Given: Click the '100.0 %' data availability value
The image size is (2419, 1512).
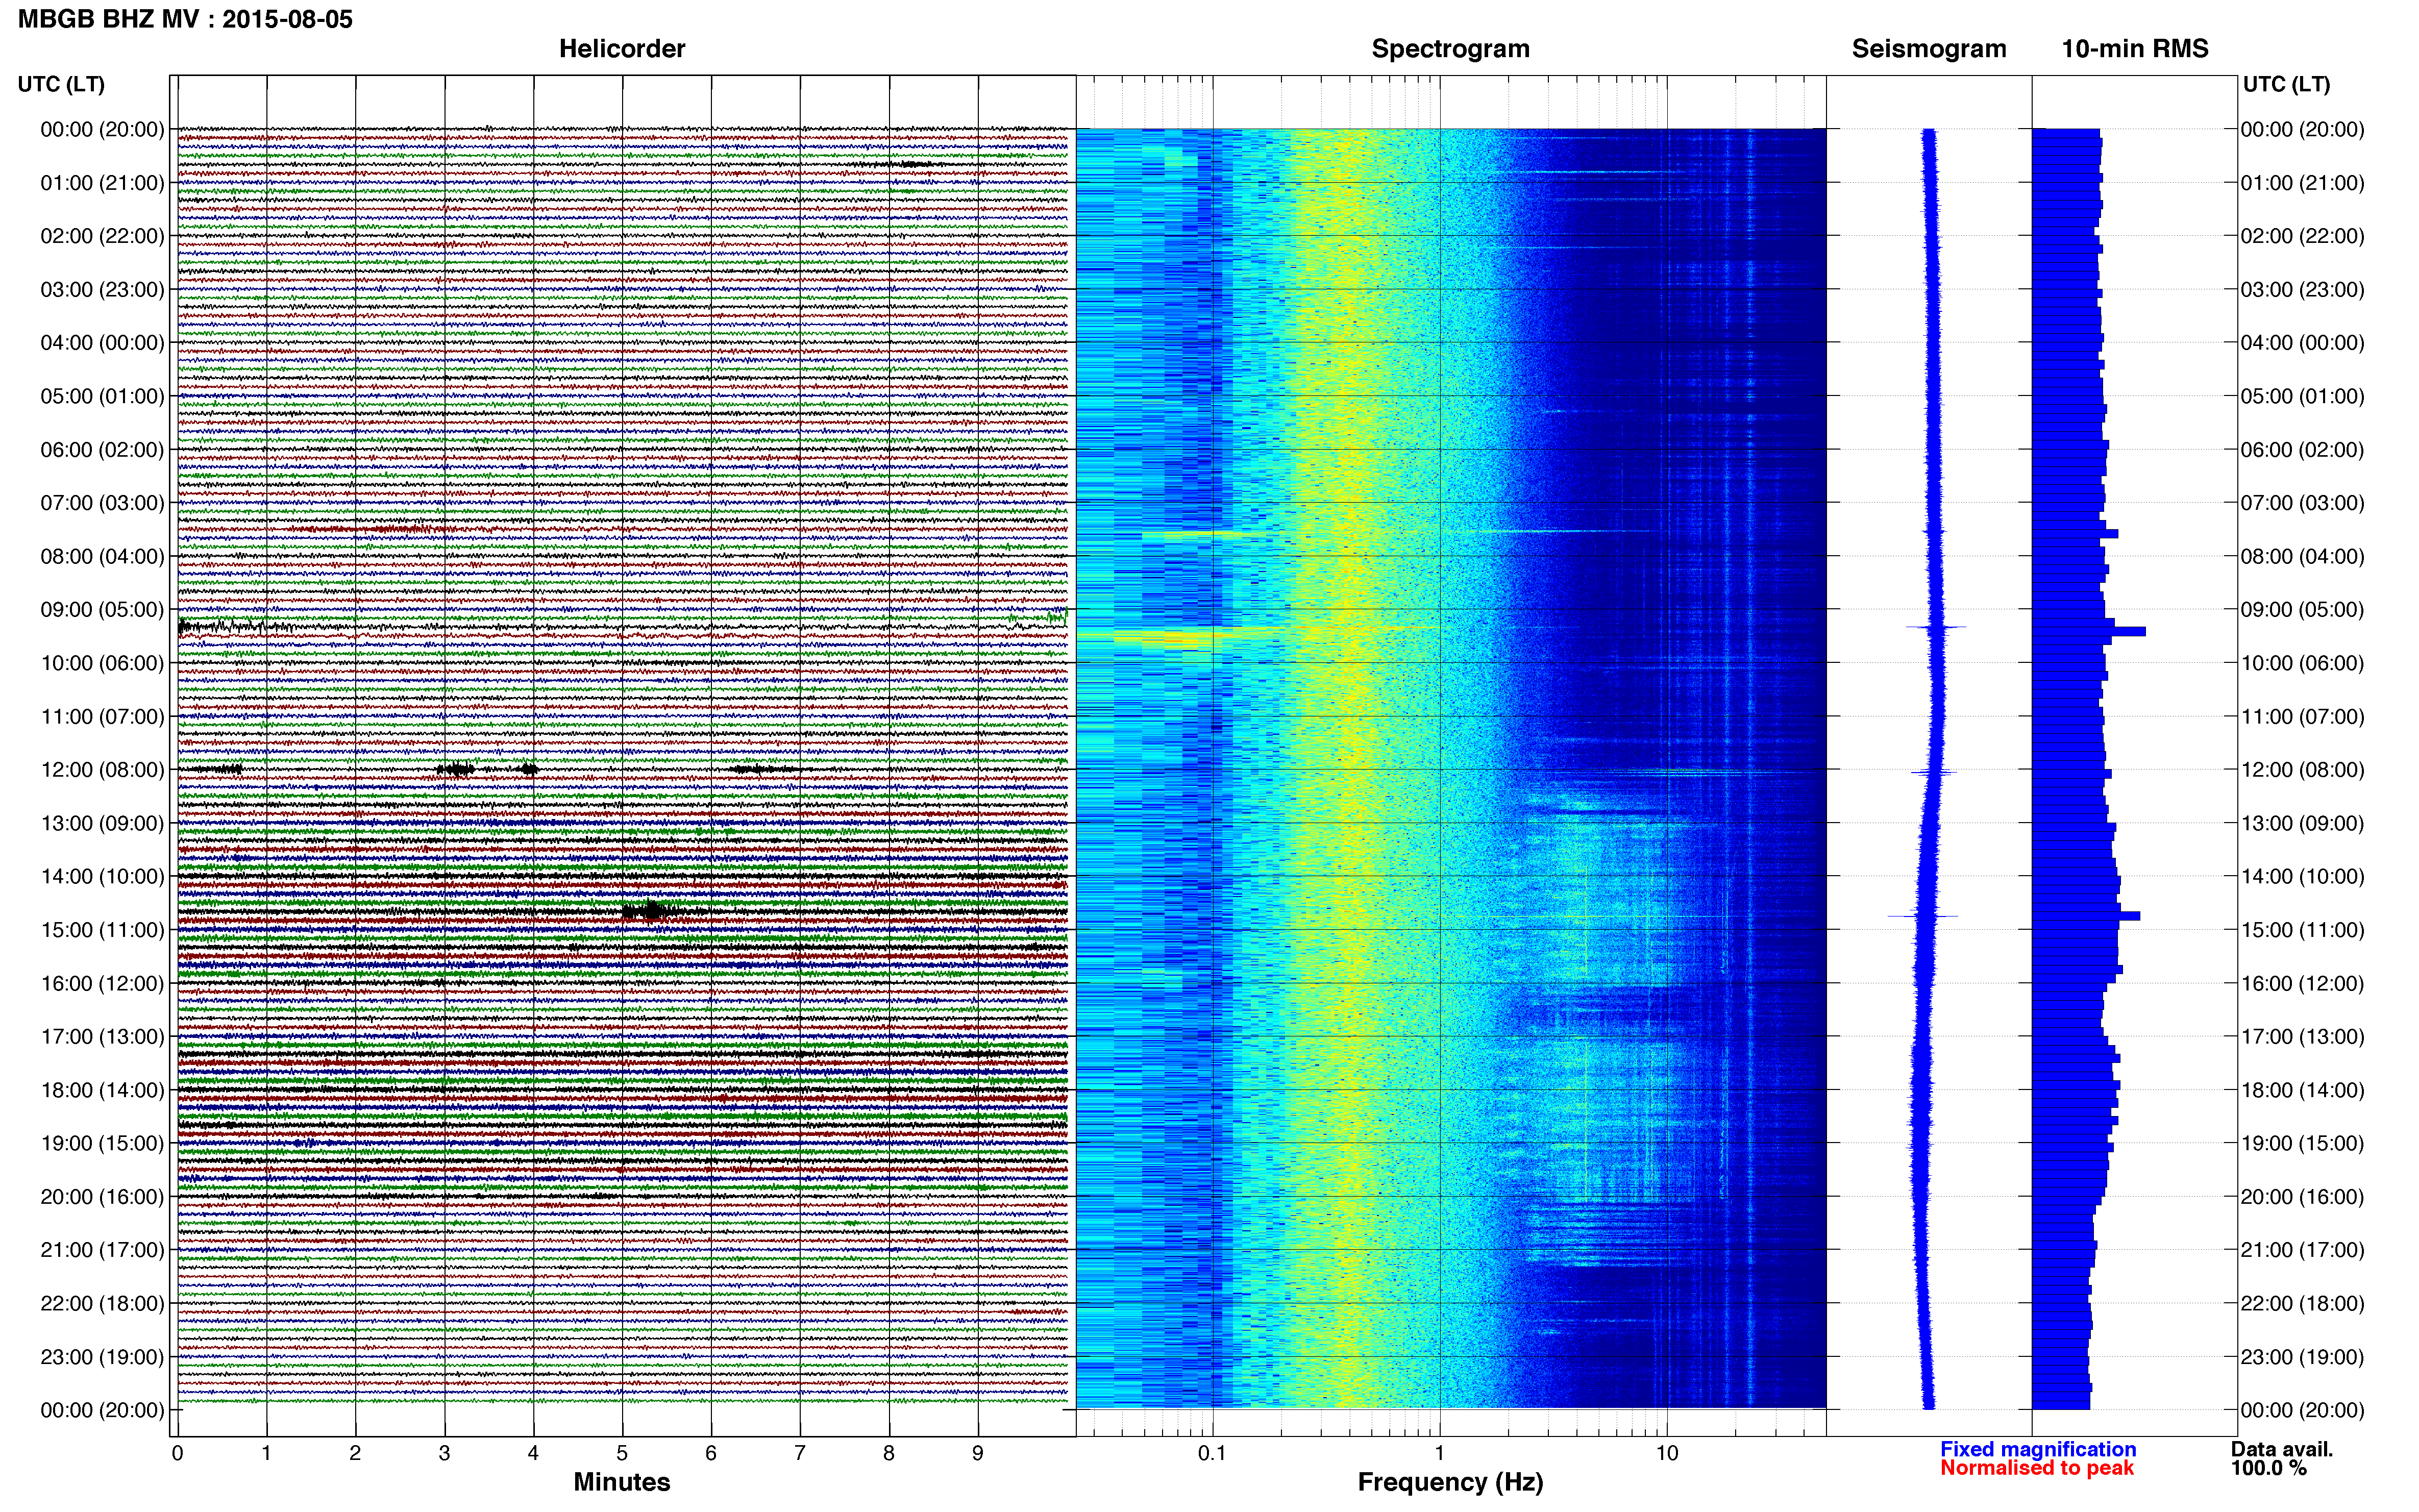Looking at the screenshot, I should [2269, 1468].
